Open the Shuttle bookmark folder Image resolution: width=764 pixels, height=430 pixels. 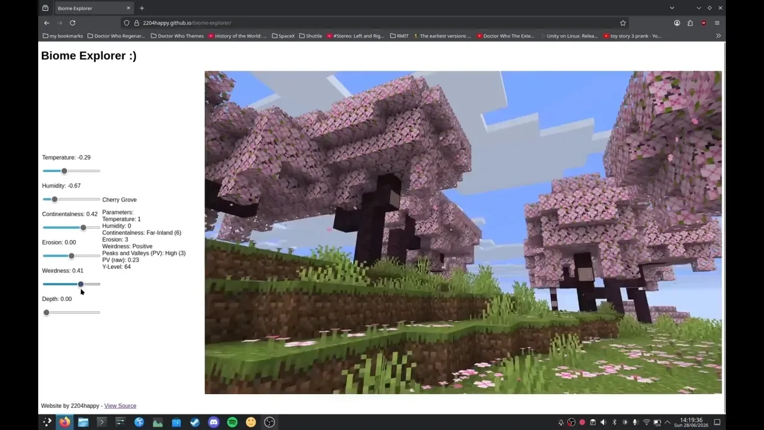click(x=310, y=36)
